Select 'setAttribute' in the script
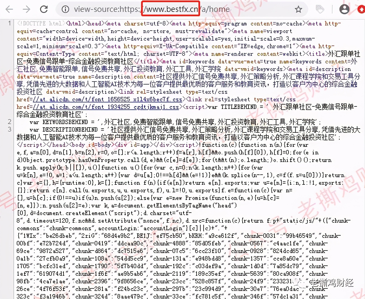365x299 pixels. click(117, 221)
